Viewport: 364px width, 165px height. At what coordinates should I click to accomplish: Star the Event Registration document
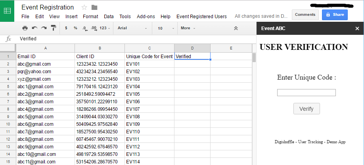click(84, 8)
